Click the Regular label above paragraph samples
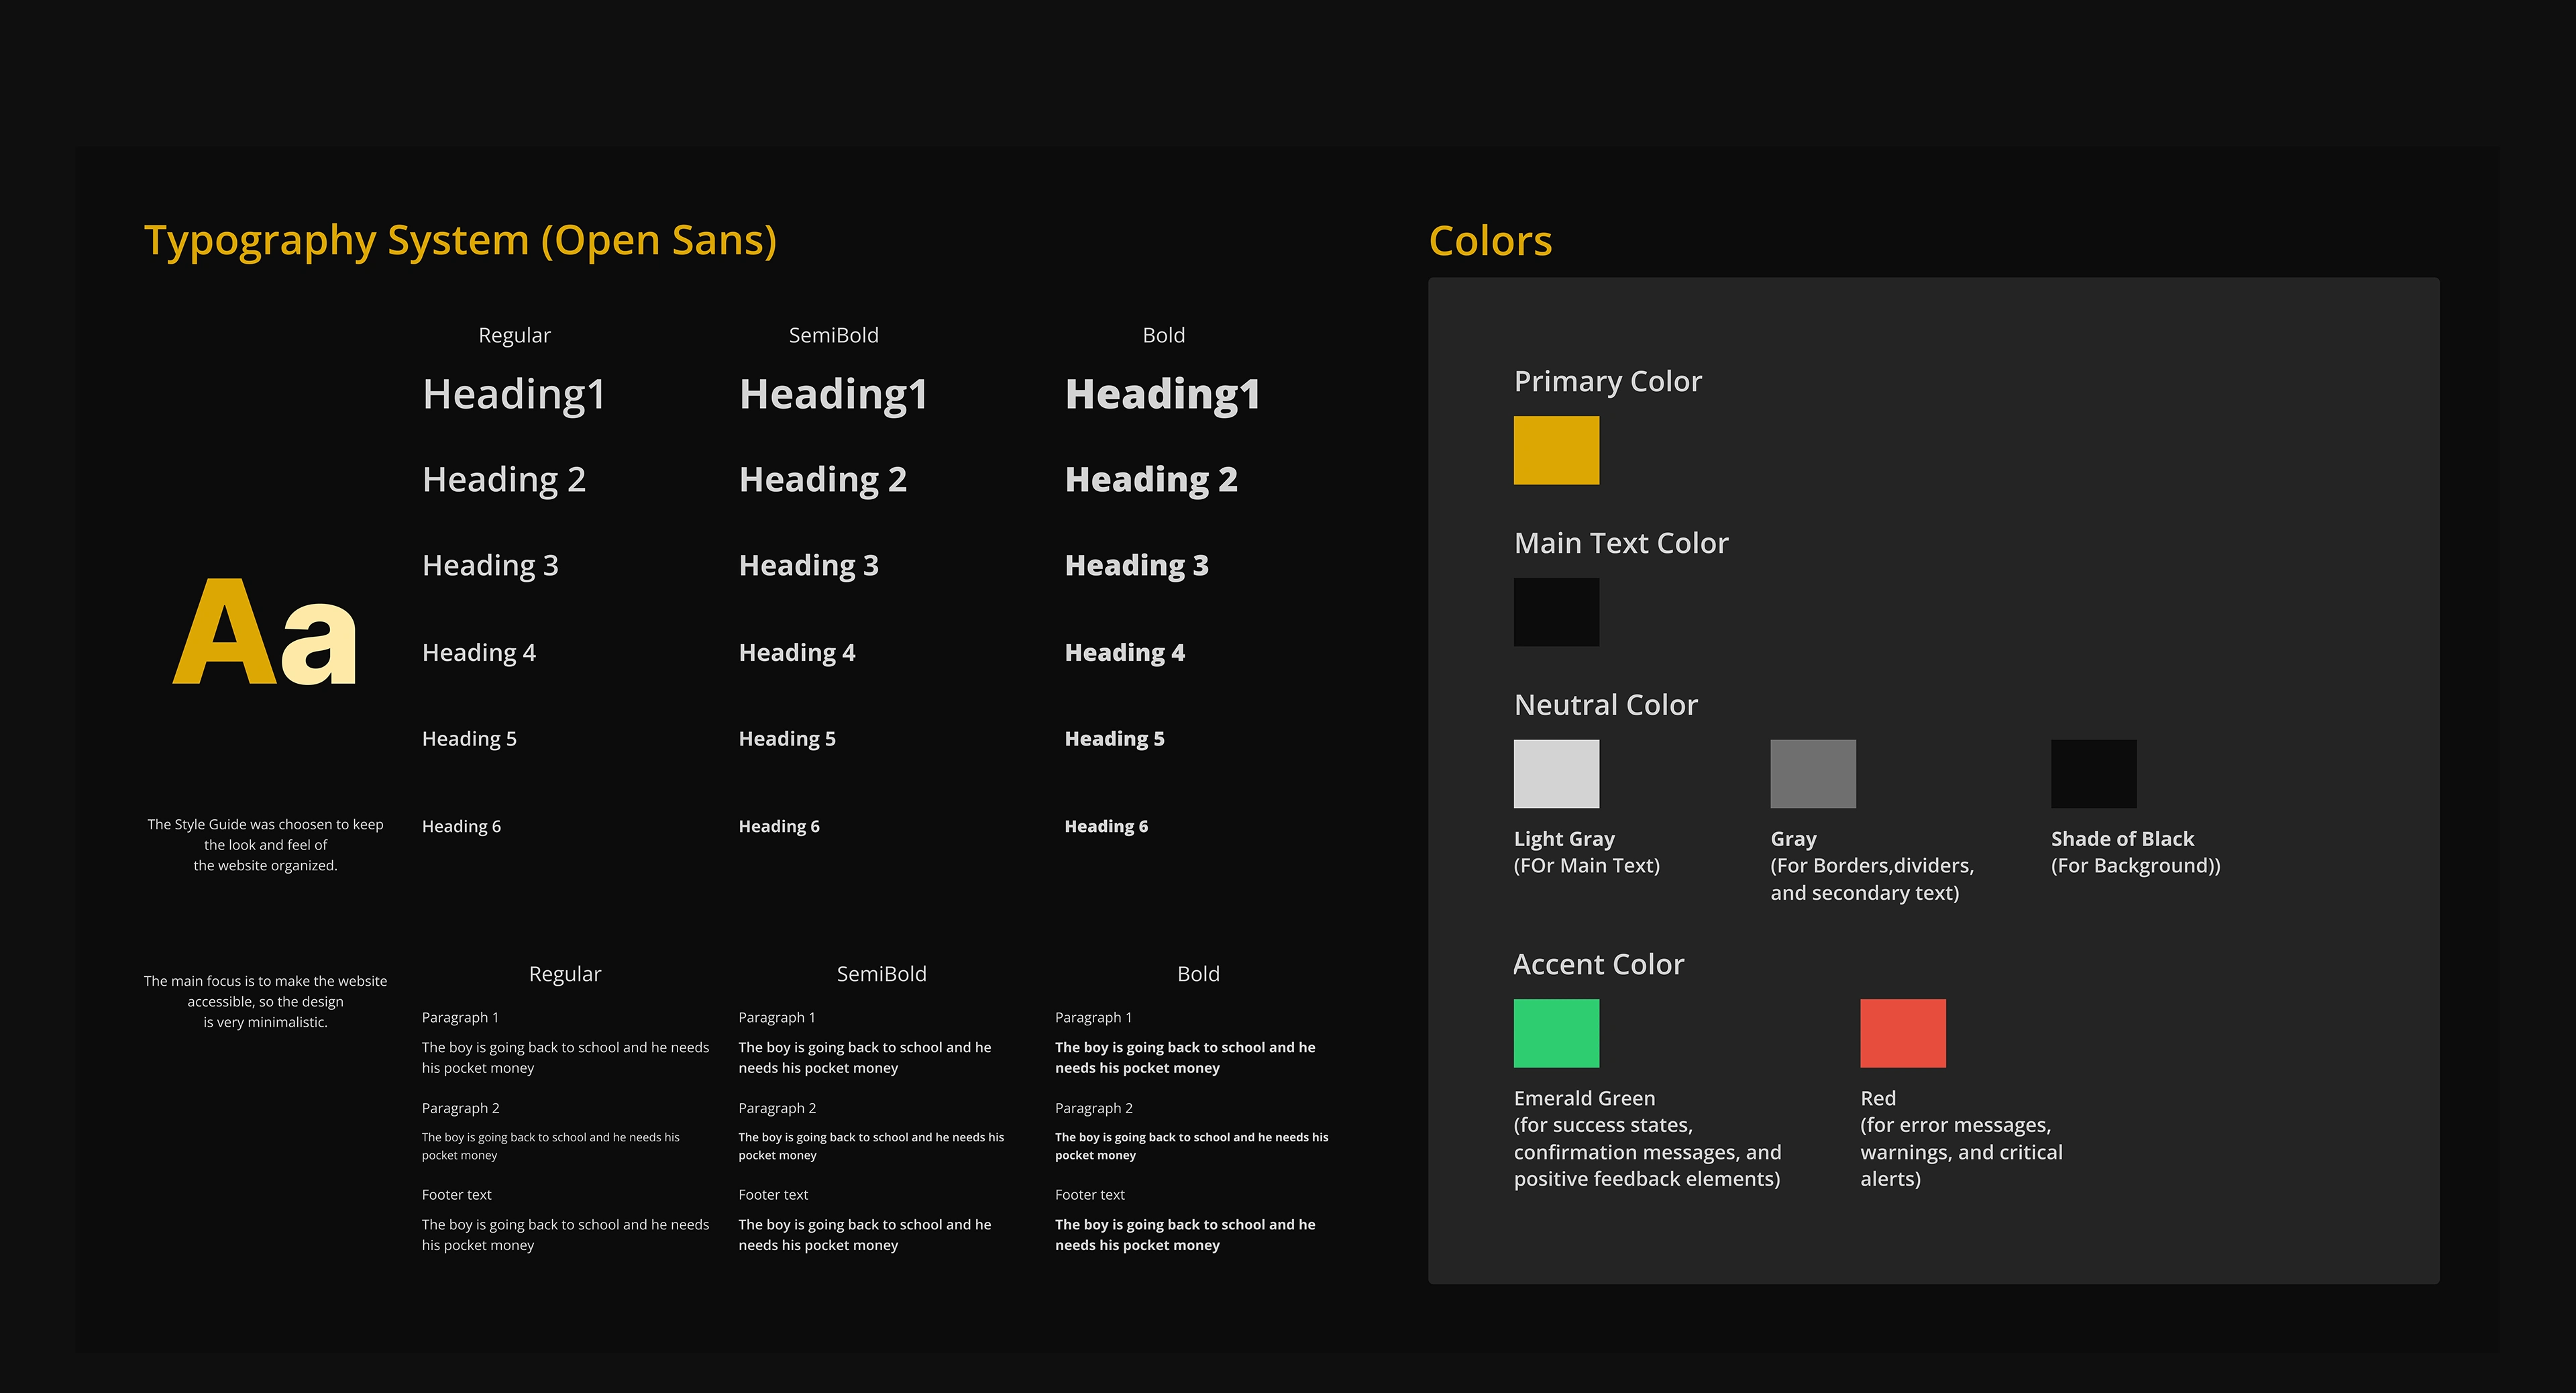 [x=564, y=973]
